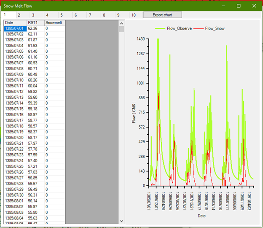Click the RST1 column header
This screenshot has width=263, height=228.
point(35,23)
